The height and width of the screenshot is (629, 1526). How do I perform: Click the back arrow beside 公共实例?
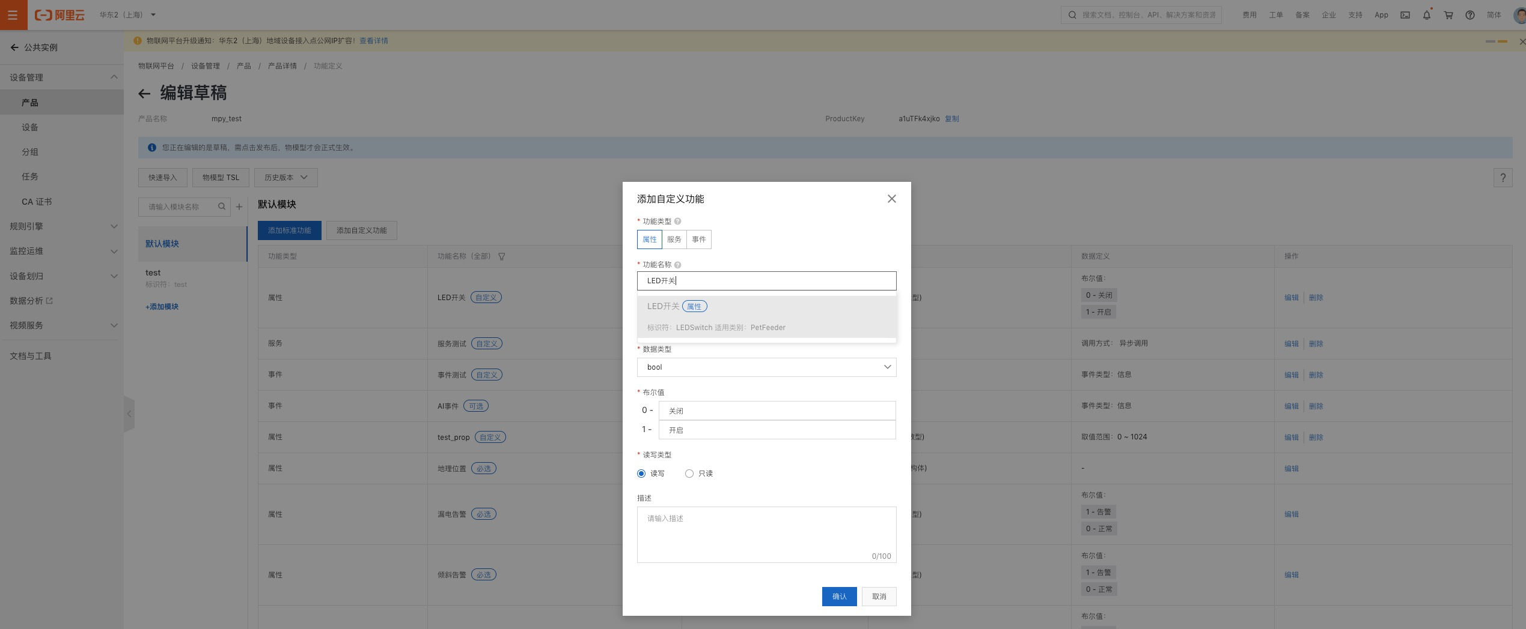coord(14,47)
